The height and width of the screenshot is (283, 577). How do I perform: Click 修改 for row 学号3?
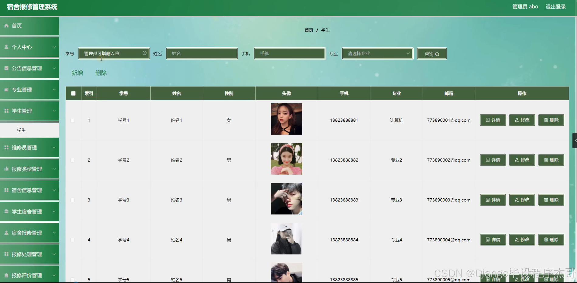tap(522, 200)
